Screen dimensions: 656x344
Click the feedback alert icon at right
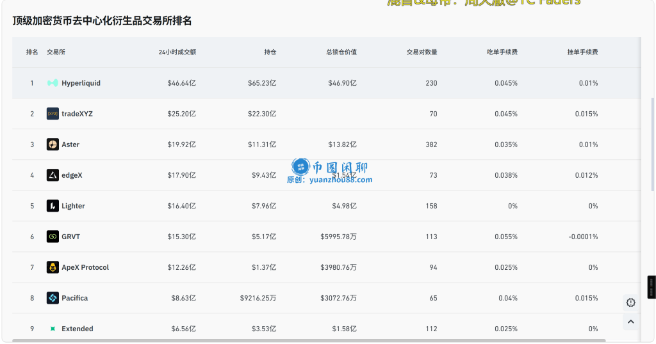(x=630, y=302)
